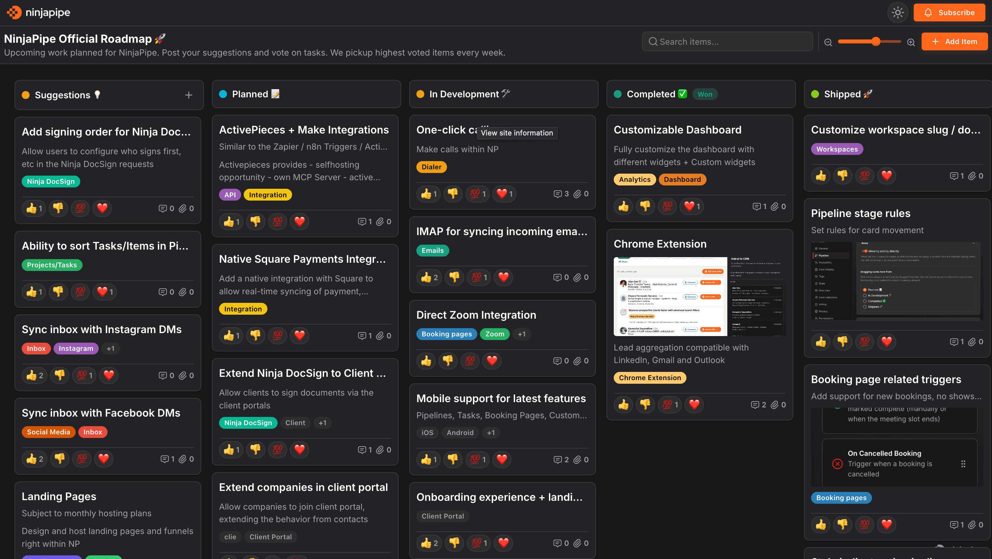Screen dimensions: 992x559
Task: Click the zoom in magnifier icon
Action: pos(911,42)
